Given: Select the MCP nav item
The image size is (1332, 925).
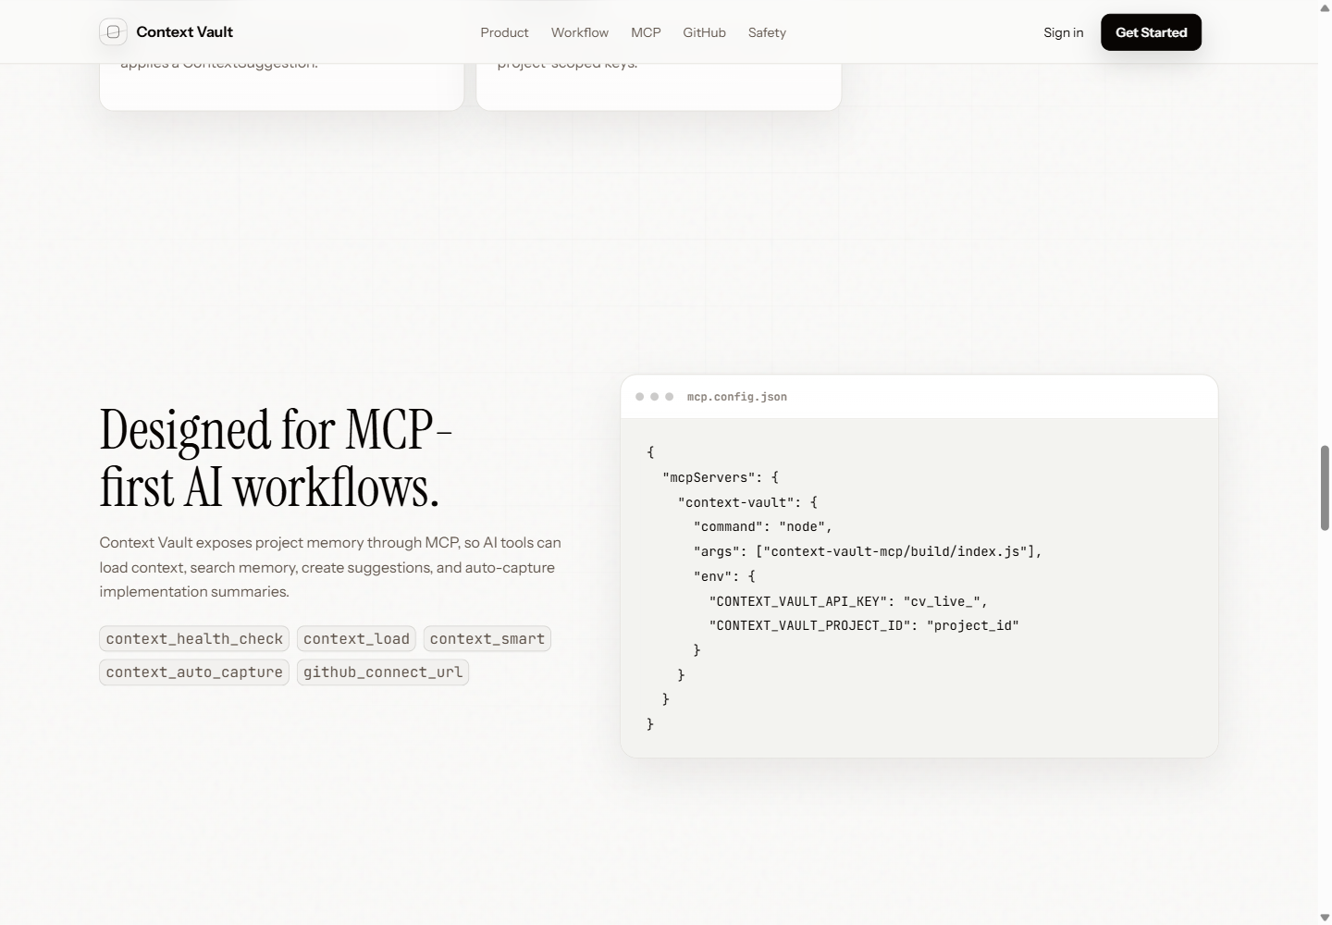Looking at the screenshot, I should click(x=646, y=32).
